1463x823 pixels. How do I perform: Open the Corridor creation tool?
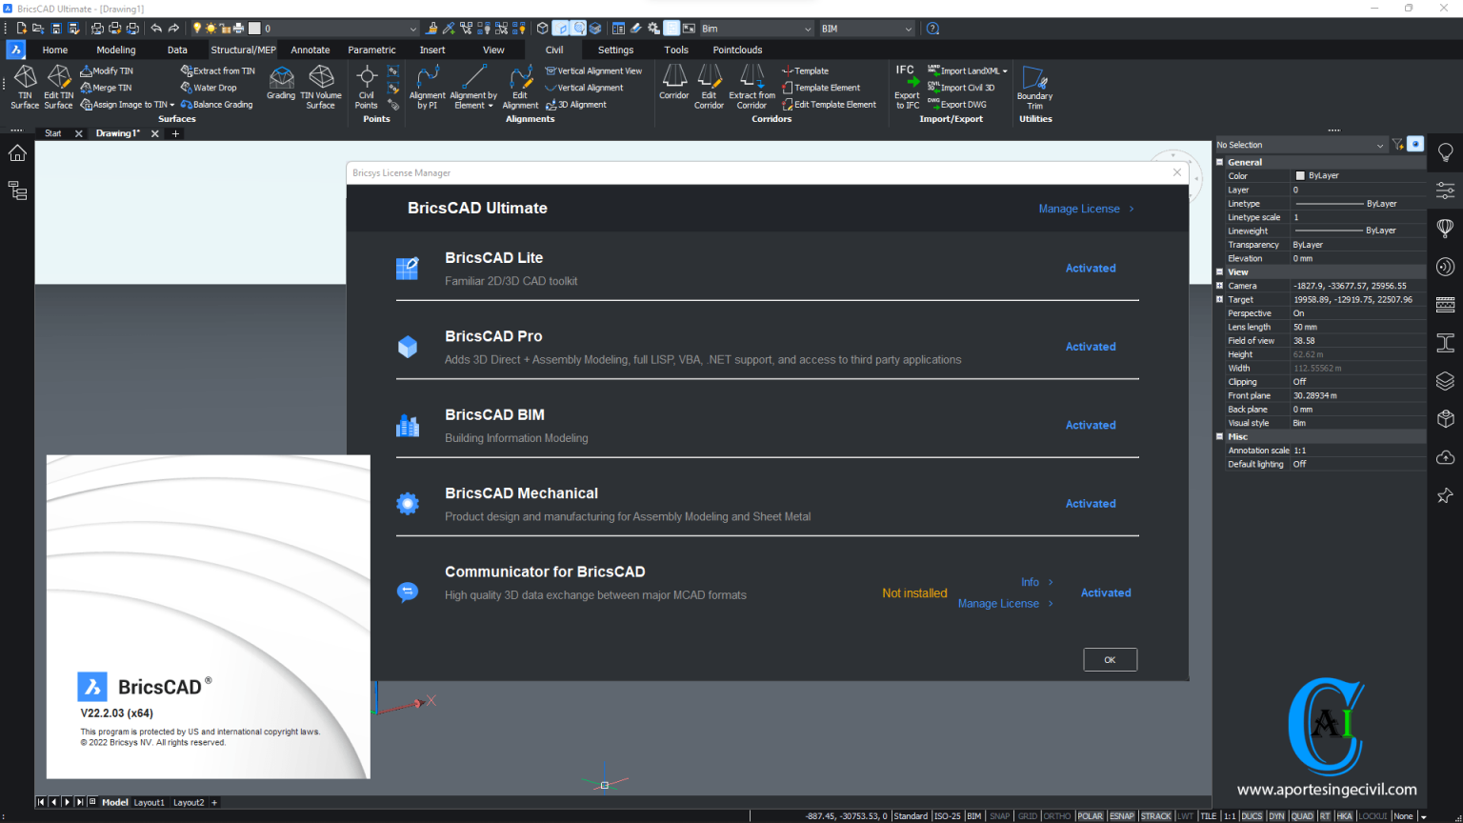click(674, 86)
